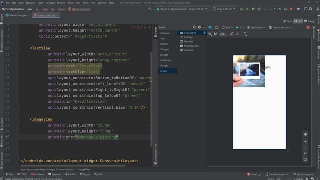
Task: Toggle view options eye icon in design toolbar
Action: (210, 34)
